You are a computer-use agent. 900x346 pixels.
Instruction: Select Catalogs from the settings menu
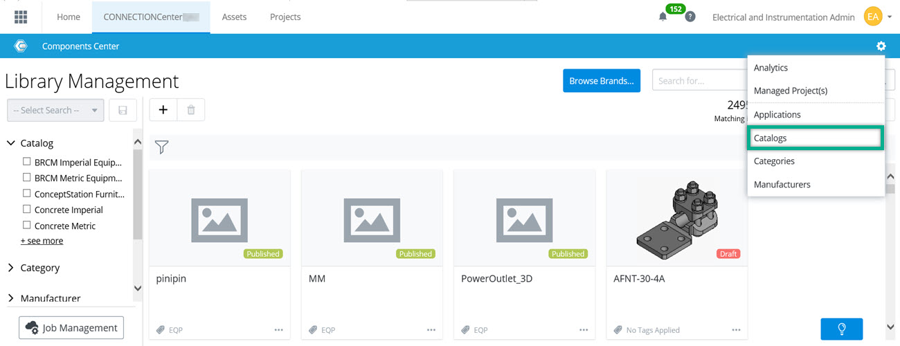tap(814, 138)
